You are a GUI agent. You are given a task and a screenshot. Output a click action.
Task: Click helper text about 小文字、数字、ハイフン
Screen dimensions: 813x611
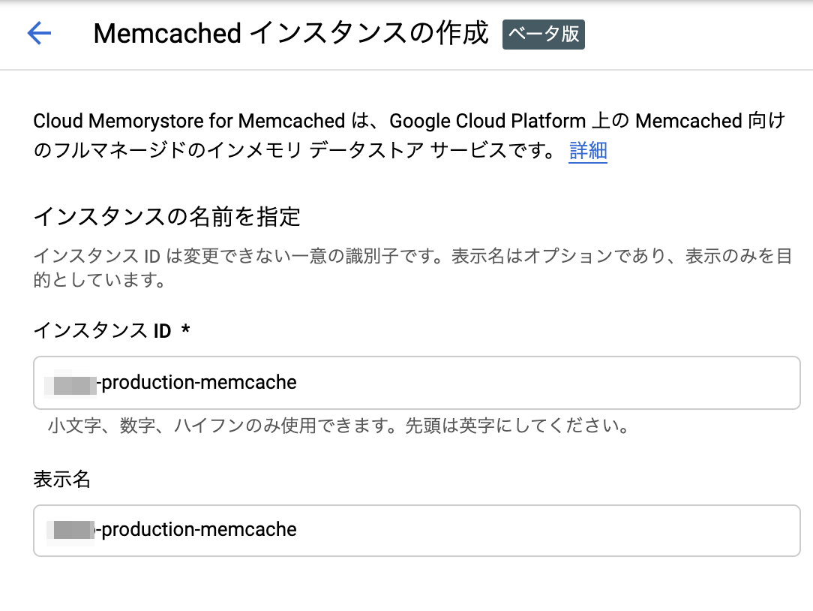[x=338, y=426]
